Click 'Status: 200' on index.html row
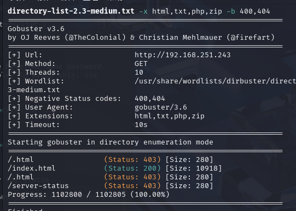 click(x=132, y=168)
